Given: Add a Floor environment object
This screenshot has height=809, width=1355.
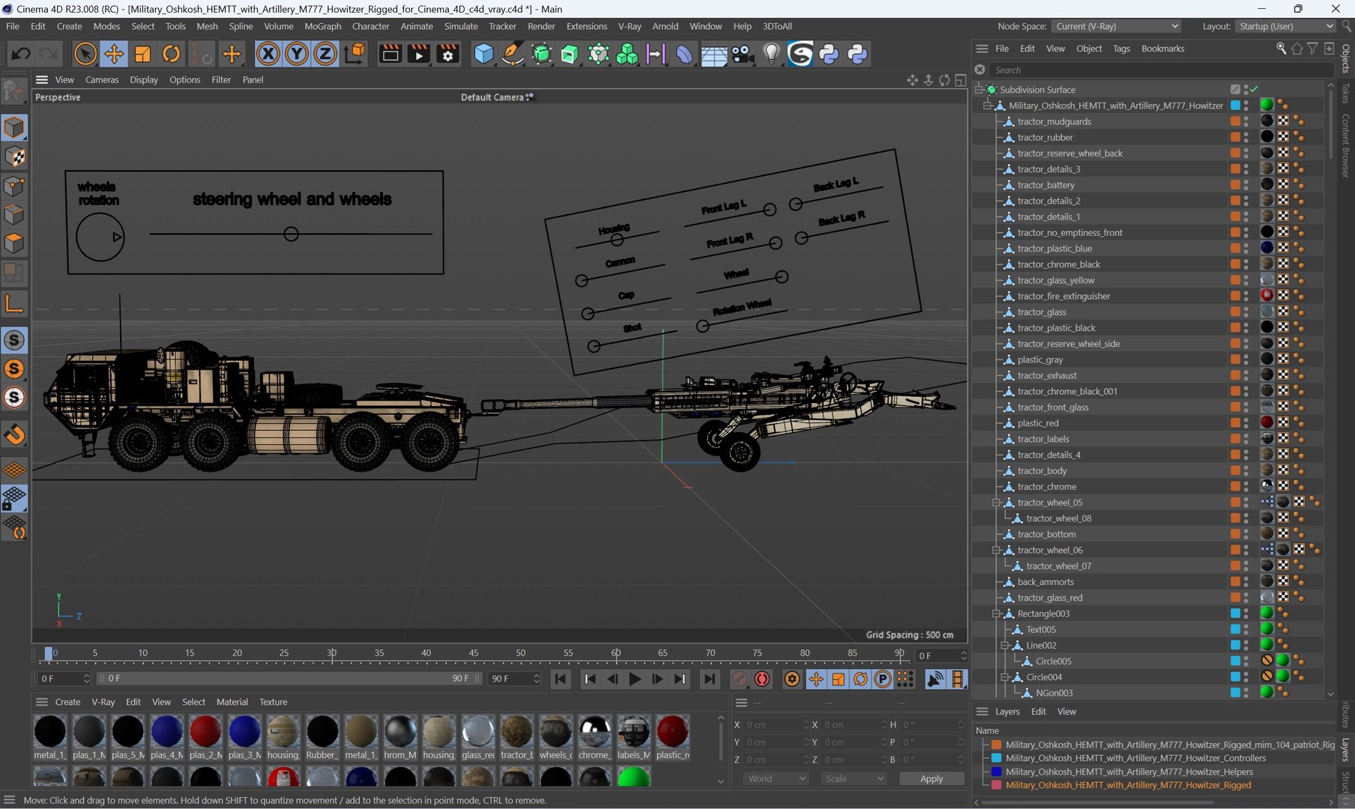Looking at the screenshot, I should click(x=713, y=54).
